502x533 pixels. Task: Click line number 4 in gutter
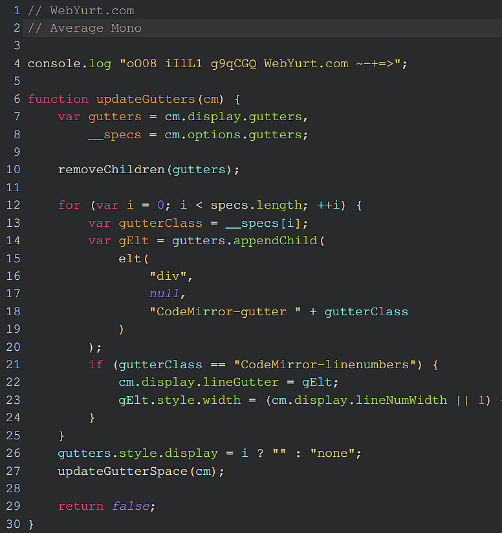17,63
